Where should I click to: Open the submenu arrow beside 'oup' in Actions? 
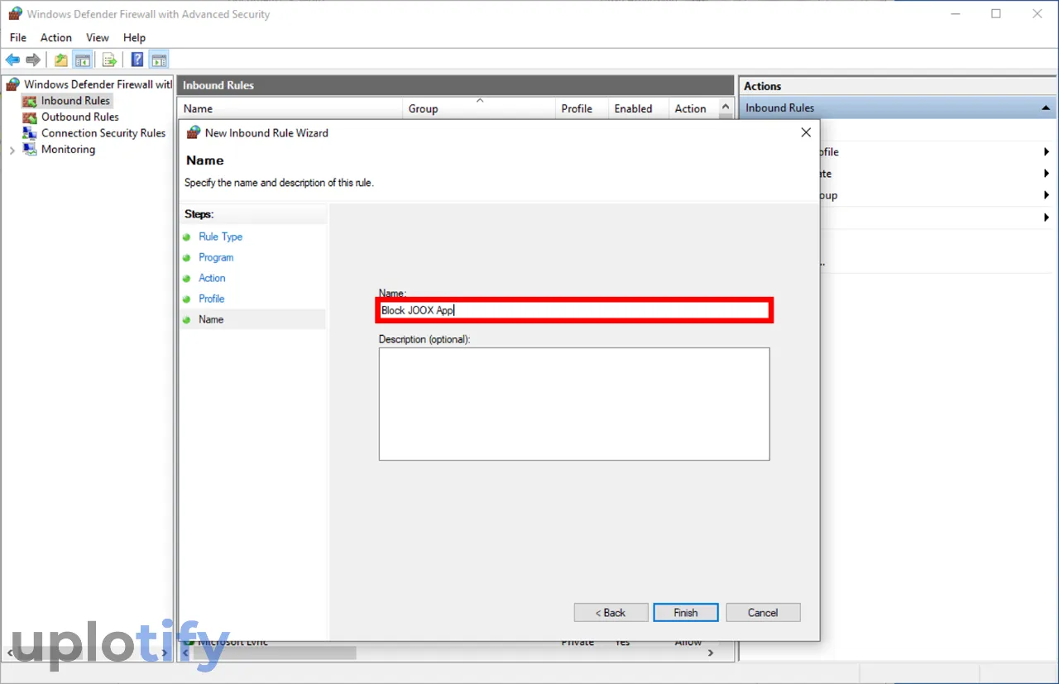point(1047,196)
